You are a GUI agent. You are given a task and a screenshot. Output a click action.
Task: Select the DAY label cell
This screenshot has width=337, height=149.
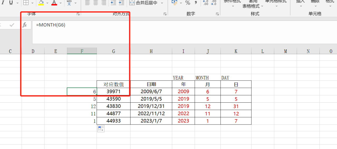coord(236,78)
